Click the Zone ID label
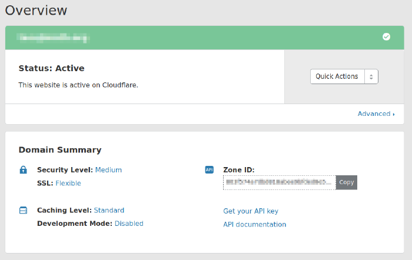The height and width of the screenshot is (260, 412). tap(238, 170)
